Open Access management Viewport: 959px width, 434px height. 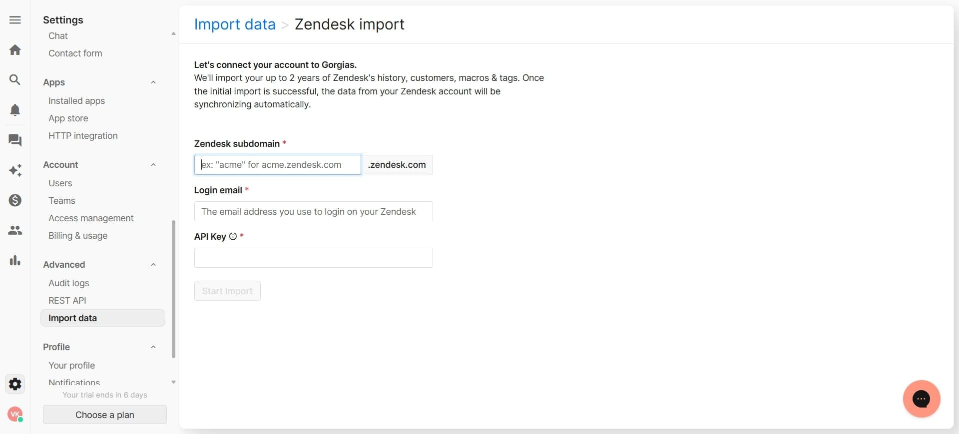click(x=91, y=218)
